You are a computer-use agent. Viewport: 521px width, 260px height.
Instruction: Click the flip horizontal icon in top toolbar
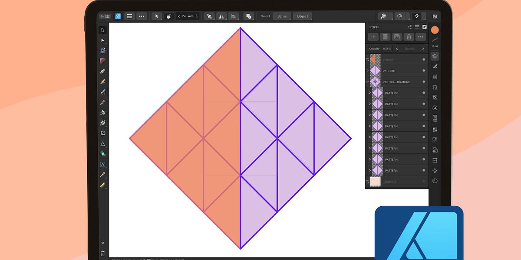pyautogui.click(x=222, y=16)
